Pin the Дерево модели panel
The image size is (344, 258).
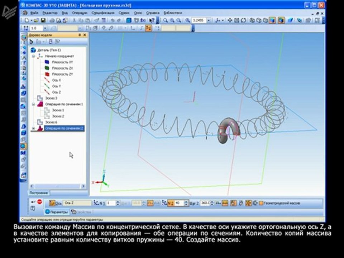coord(80,35)
